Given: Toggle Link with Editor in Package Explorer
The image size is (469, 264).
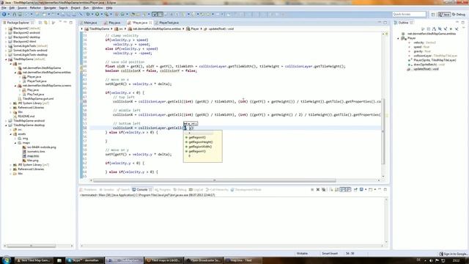Looking at the screenshot, I should tap(46, 23).
